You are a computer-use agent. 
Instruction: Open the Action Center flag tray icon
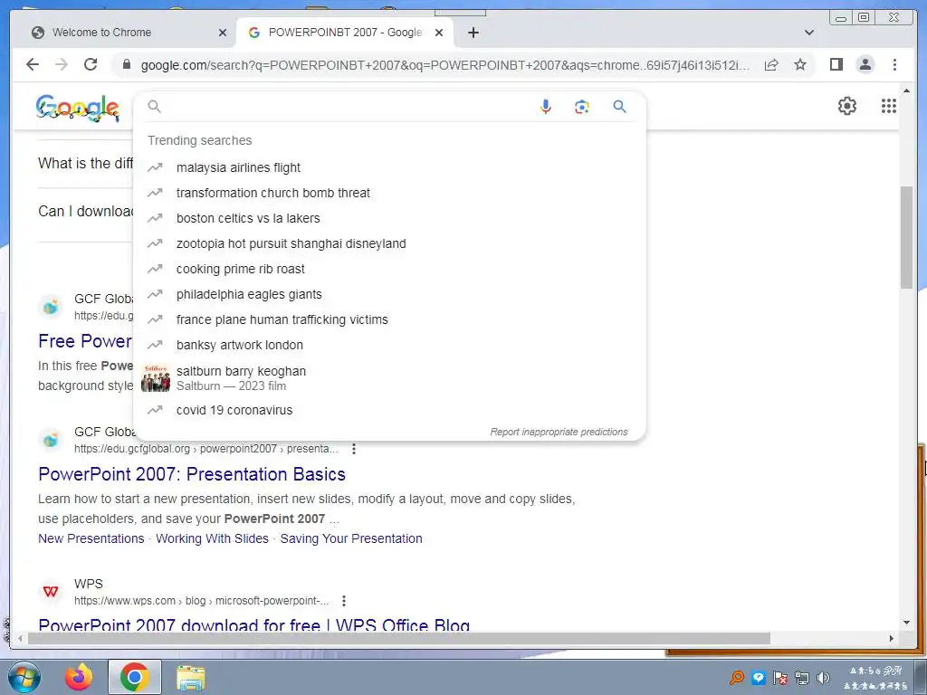click(x=780, y=677)
